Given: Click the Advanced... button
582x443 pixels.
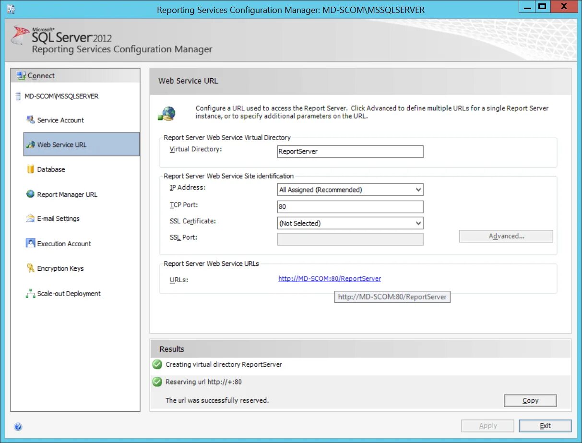Looking at the screenshot, I should (506, 236).
